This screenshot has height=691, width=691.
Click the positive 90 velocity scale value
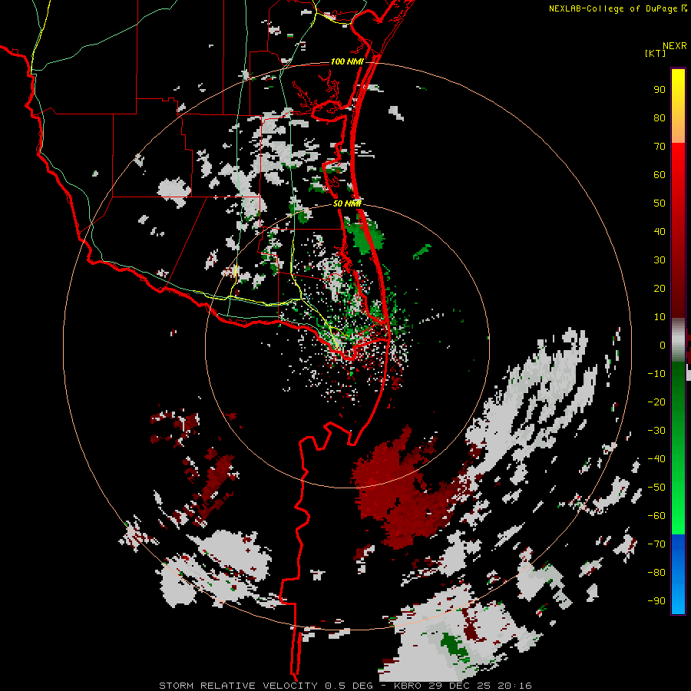660,90
